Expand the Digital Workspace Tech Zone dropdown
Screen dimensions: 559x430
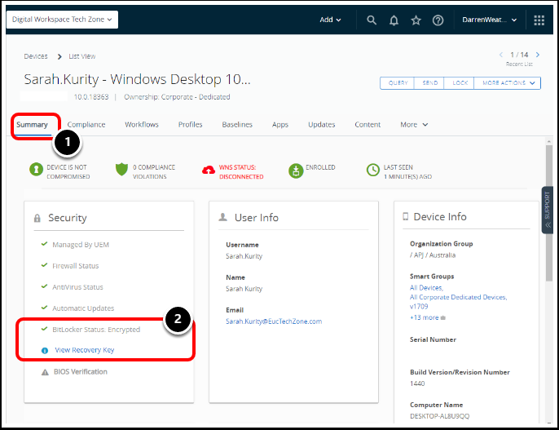[62, 20]
